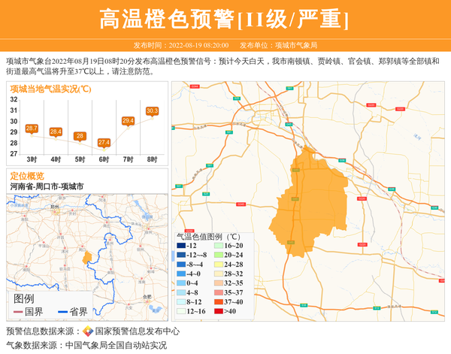This screenshot has width=451, height=354.
Task: Click the blue 省界 line symbol in legend
Action: pyautogui.click(x=62, y=312)
